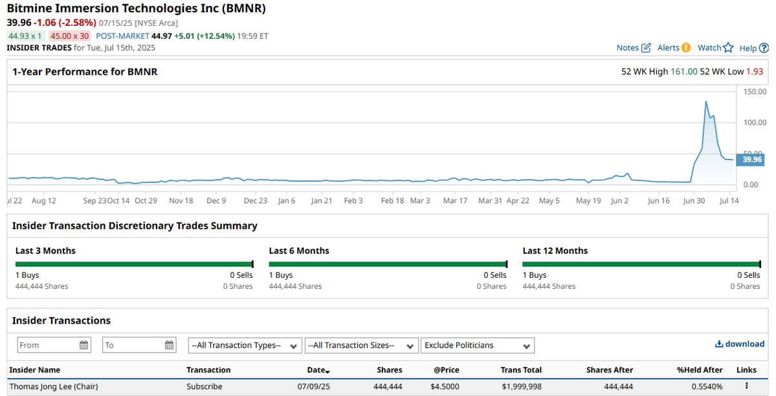Click the Alerts link
The height and width of the screenshot is (396, 776).
click(x=668, y=48)
